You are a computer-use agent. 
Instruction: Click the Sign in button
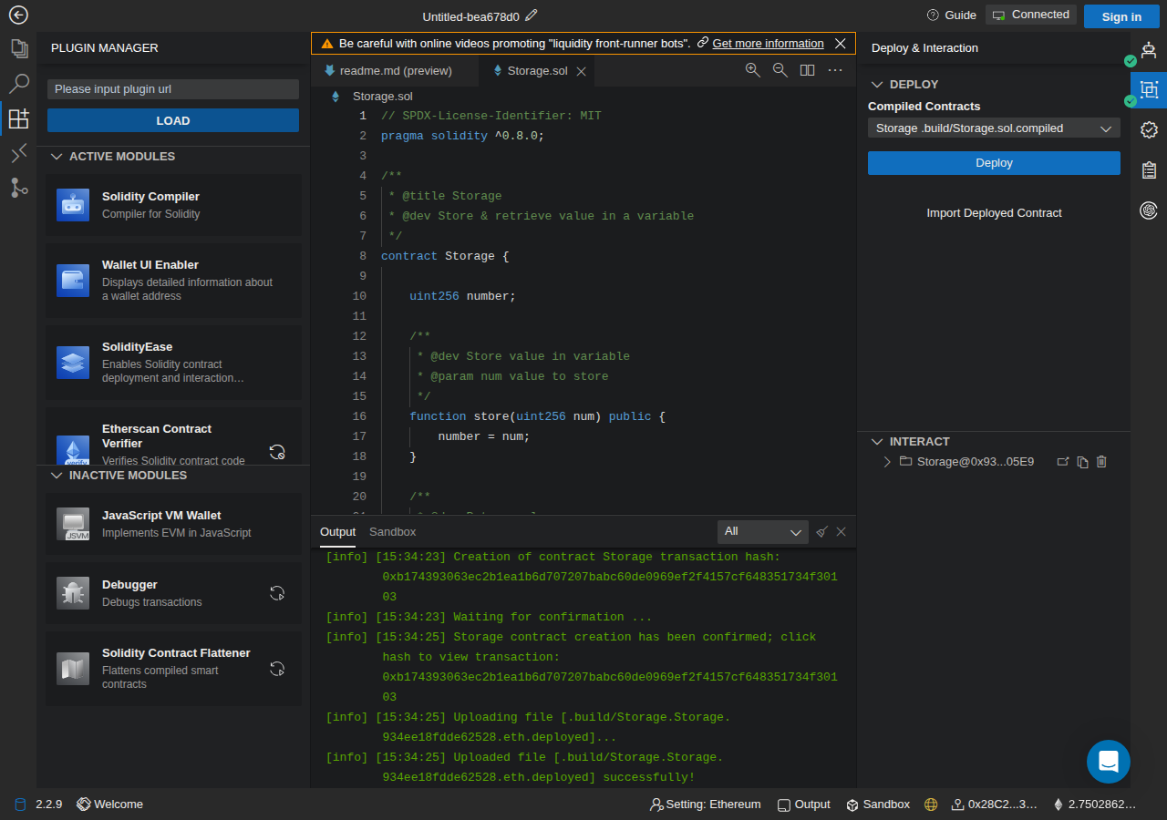[x=1121, y=16]
